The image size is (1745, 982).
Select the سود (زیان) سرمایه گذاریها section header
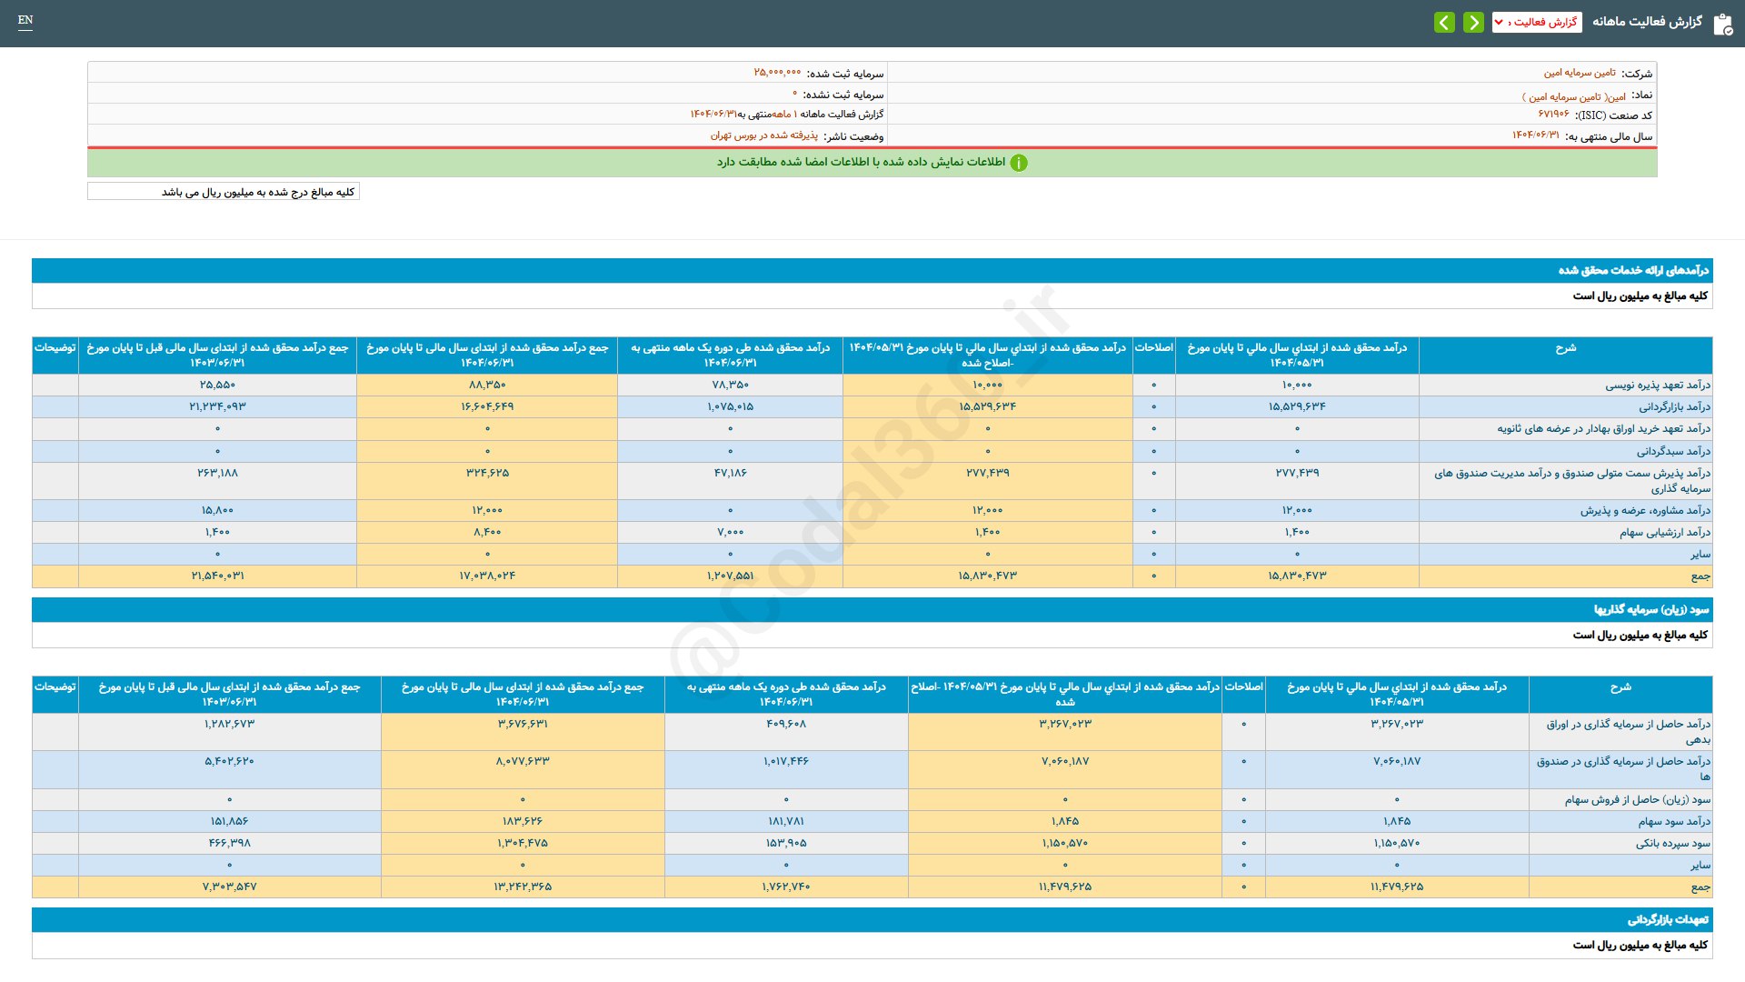click(x=1650, y=609)
